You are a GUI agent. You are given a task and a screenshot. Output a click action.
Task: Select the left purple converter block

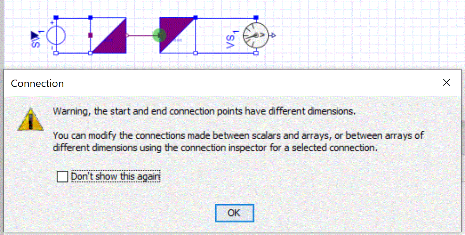click(x=108, y=35)
